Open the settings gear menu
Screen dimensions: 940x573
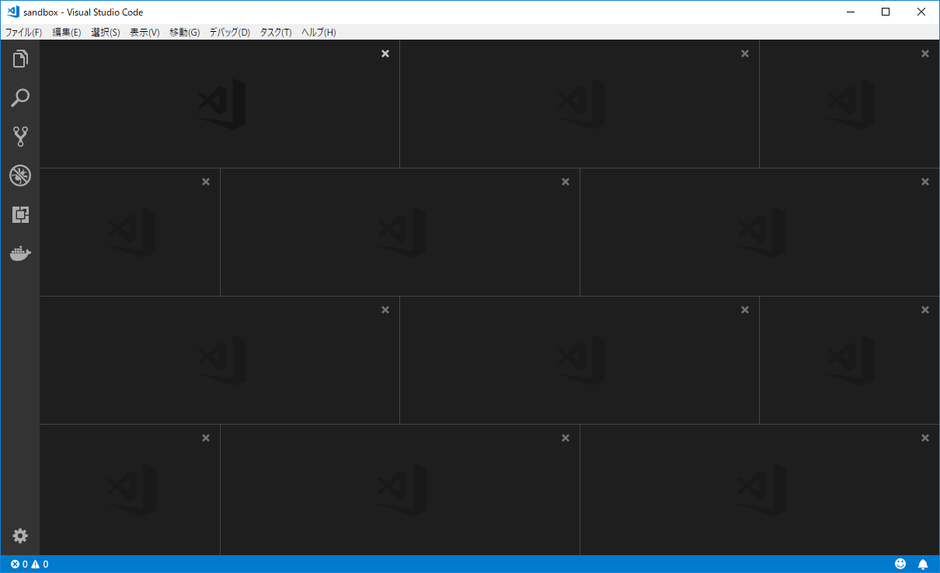click(x=20, y=536)
